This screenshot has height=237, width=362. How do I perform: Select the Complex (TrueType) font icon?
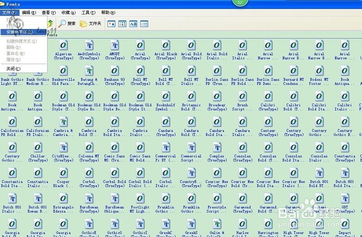coord(217,147)
